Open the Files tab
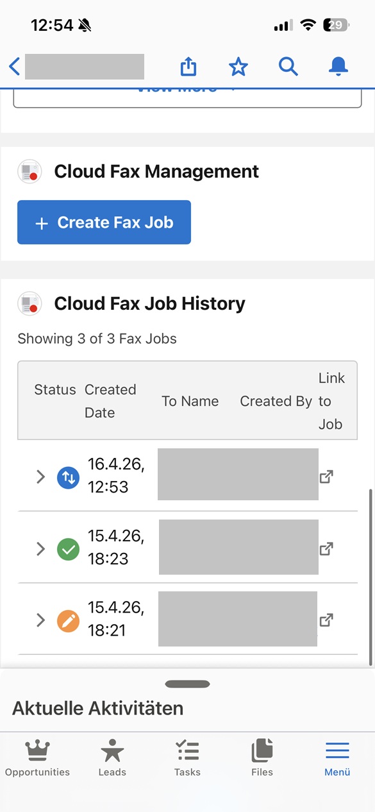This screenshot has width=375, height=812. click(x=262, y=758)
